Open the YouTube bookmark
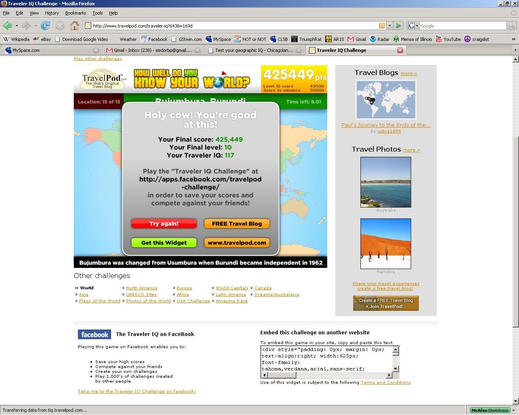 (448, 39)
